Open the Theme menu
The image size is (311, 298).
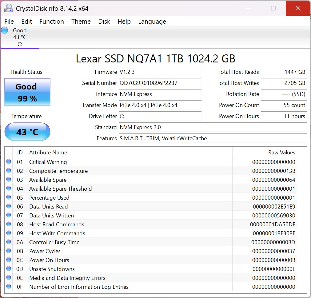pyautogui.click(x=81, y=22)
